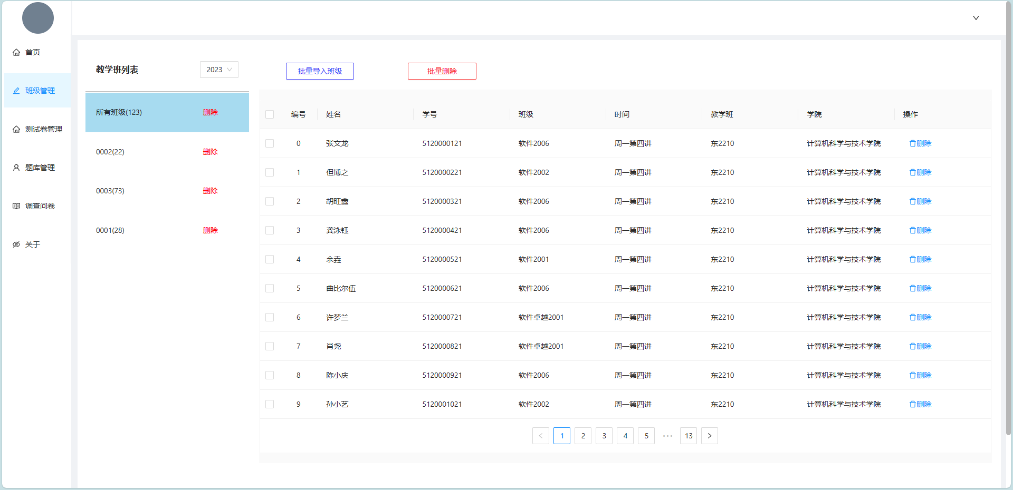Click the round user avatar
Screen dimensions: 1013x490
[38, 18]
